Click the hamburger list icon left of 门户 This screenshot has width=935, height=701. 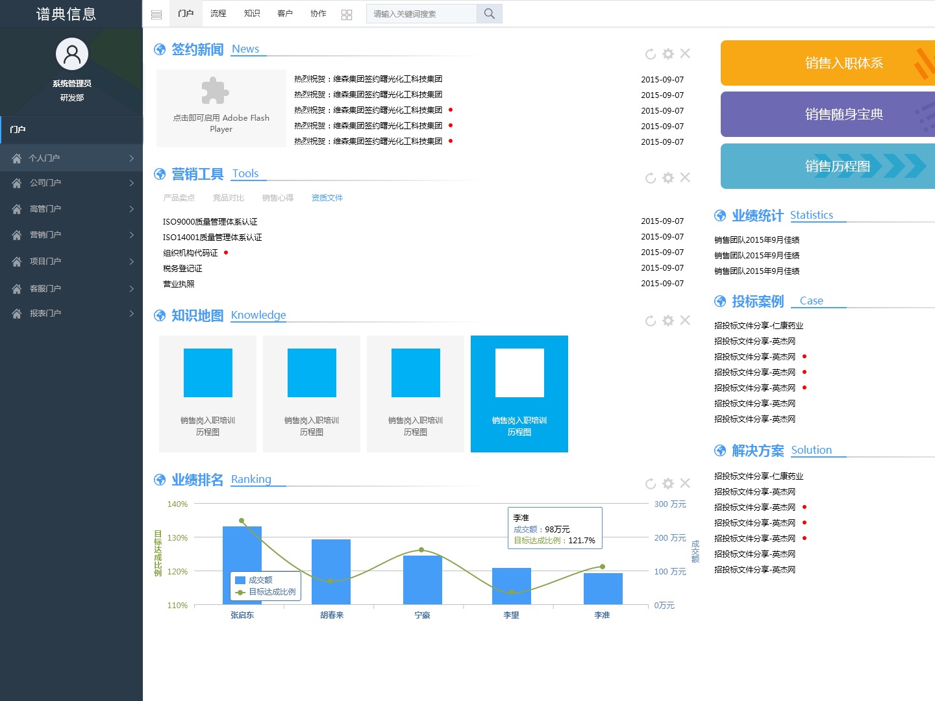[156, 13]
